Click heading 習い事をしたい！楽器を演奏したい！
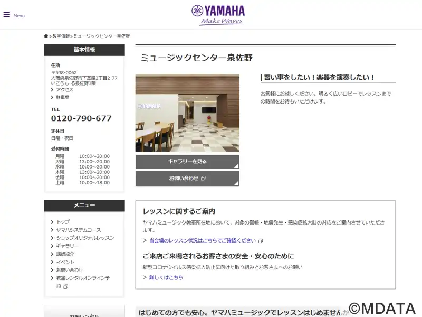The width and height of the screenshot is (422, 317). pyautogui.click(x=319, y=78)
